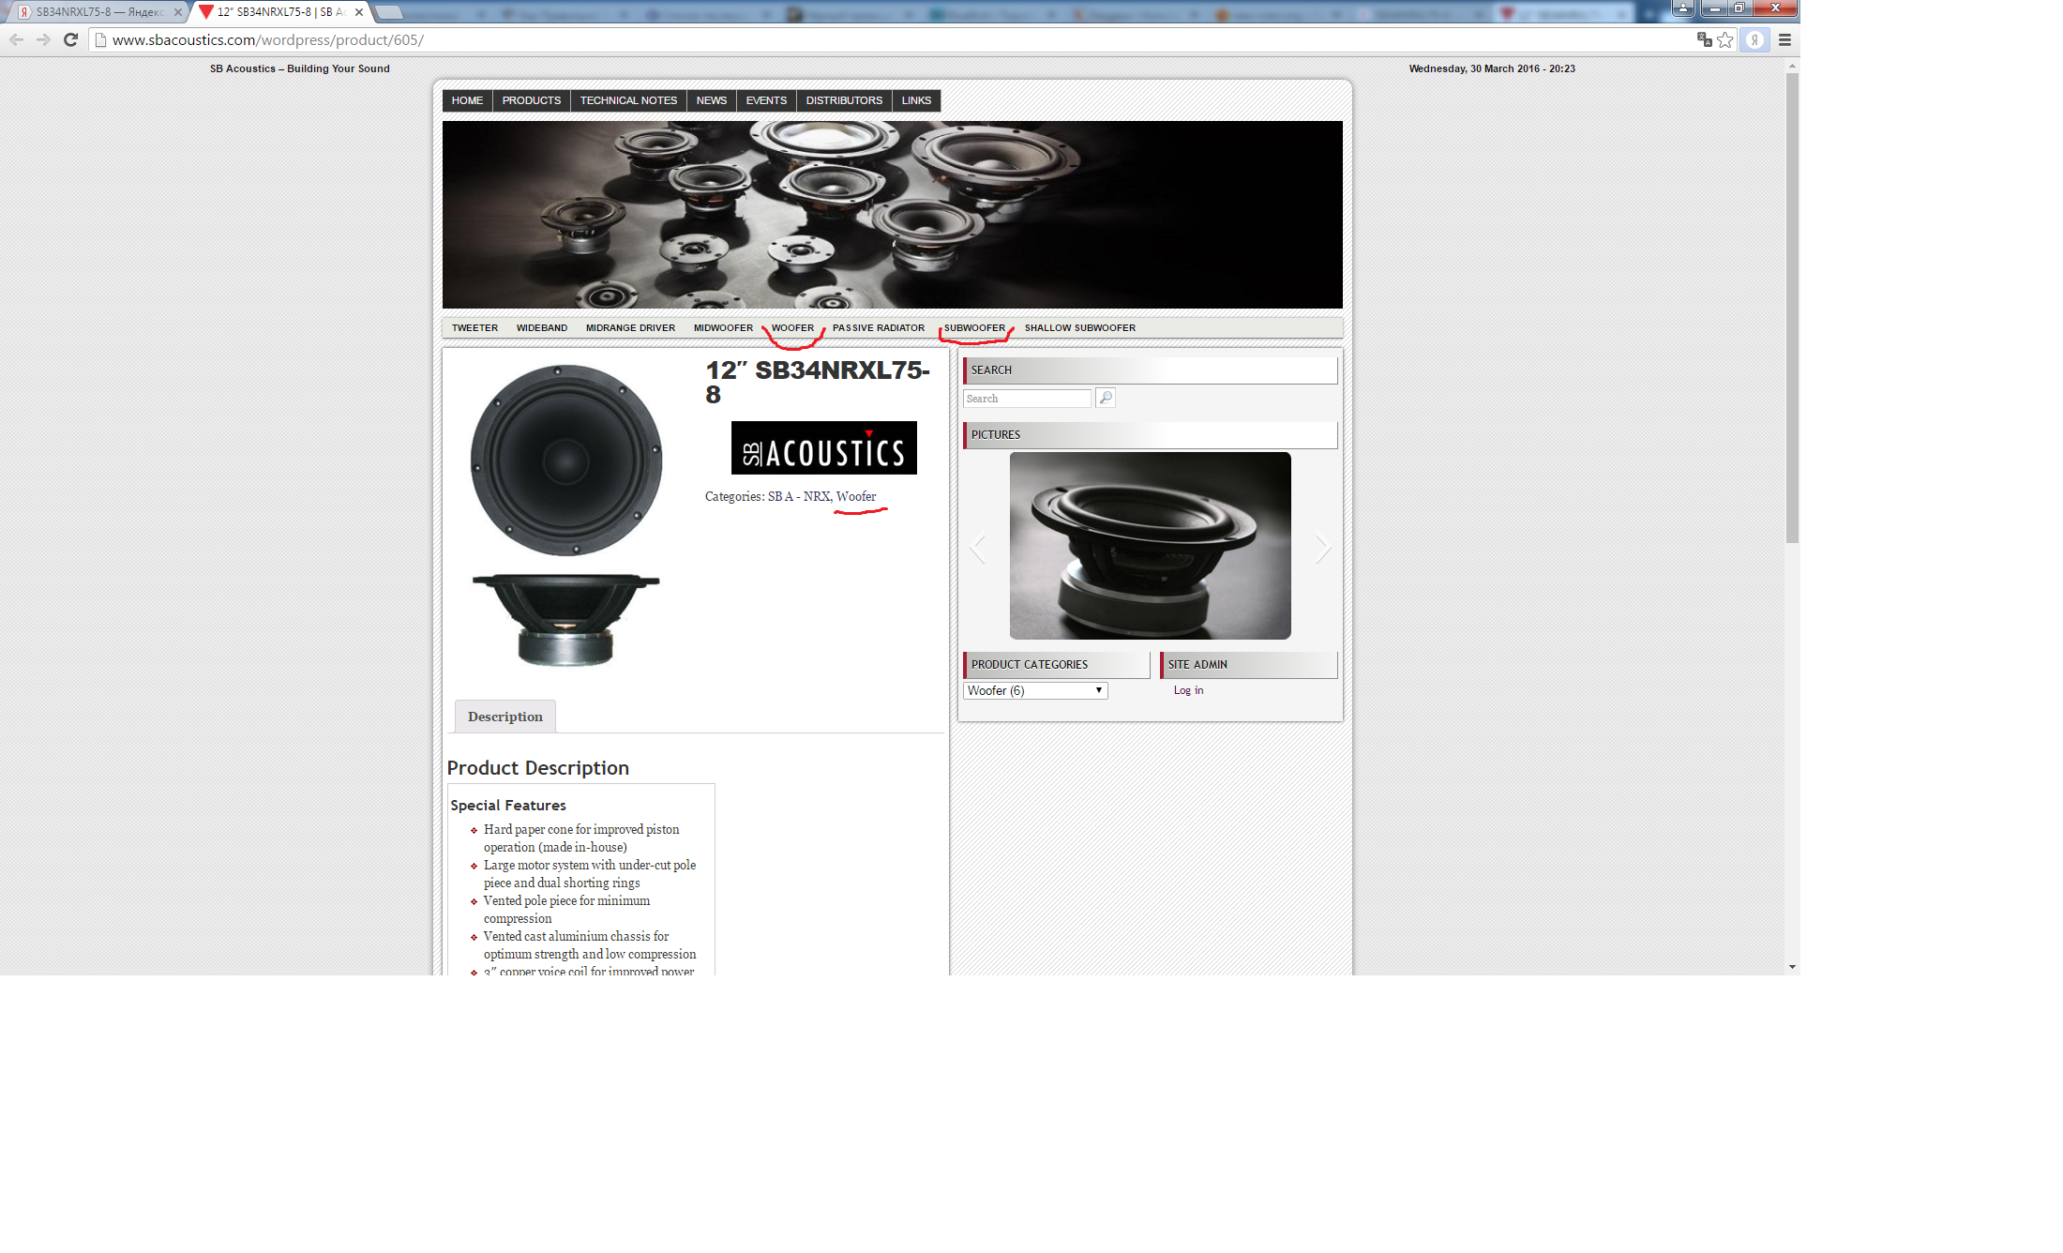Click the address bar URL
The height and width of the screenshot is (1253, 2063).
click(x=268, y=39)
